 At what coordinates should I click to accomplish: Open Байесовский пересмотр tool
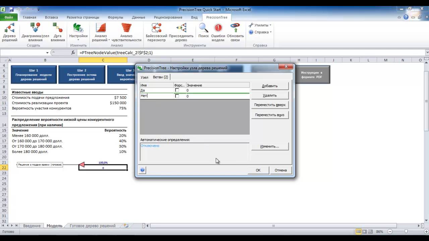pos(156,32)
